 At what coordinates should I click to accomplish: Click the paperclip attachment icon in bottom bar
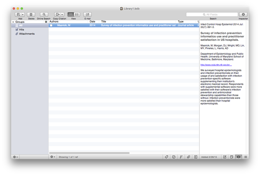point(188,157)
